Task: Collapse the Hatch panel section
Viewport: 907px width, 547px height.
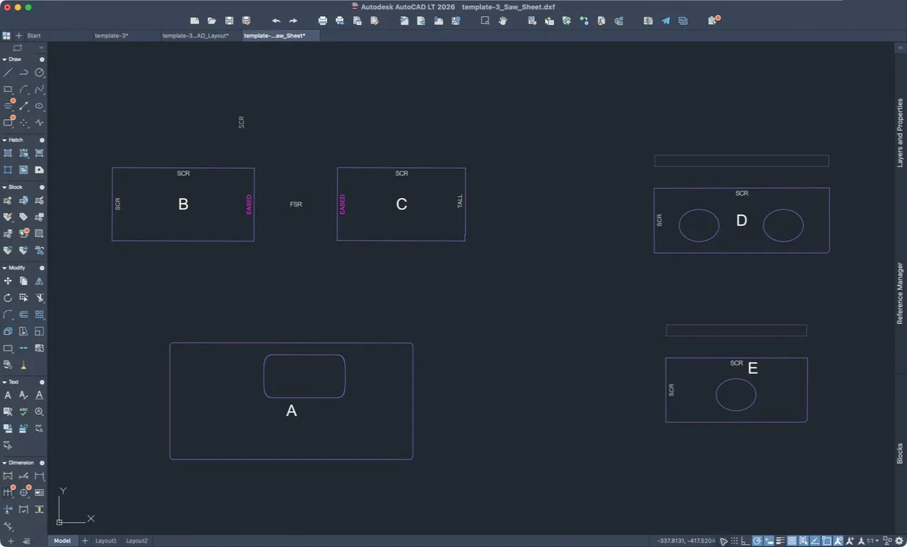Action: pyautogui.click(x=4, y=140)
